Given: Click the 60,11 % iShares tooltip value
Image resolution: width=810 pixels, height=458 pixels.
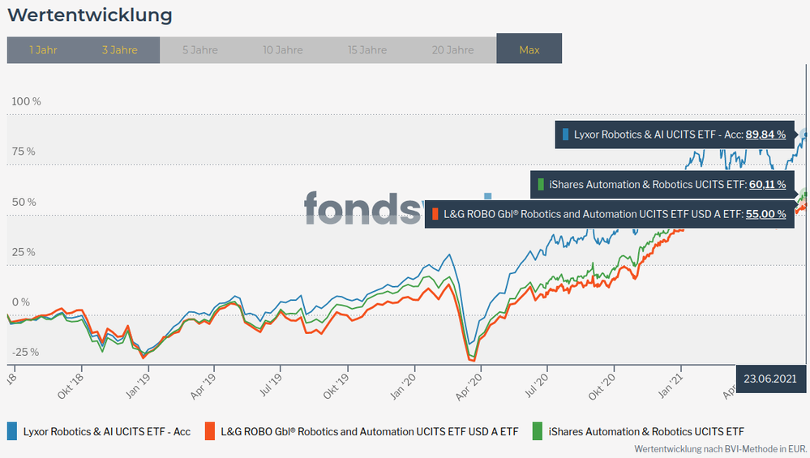Looking at the screenshot, I should click(766, 185).
